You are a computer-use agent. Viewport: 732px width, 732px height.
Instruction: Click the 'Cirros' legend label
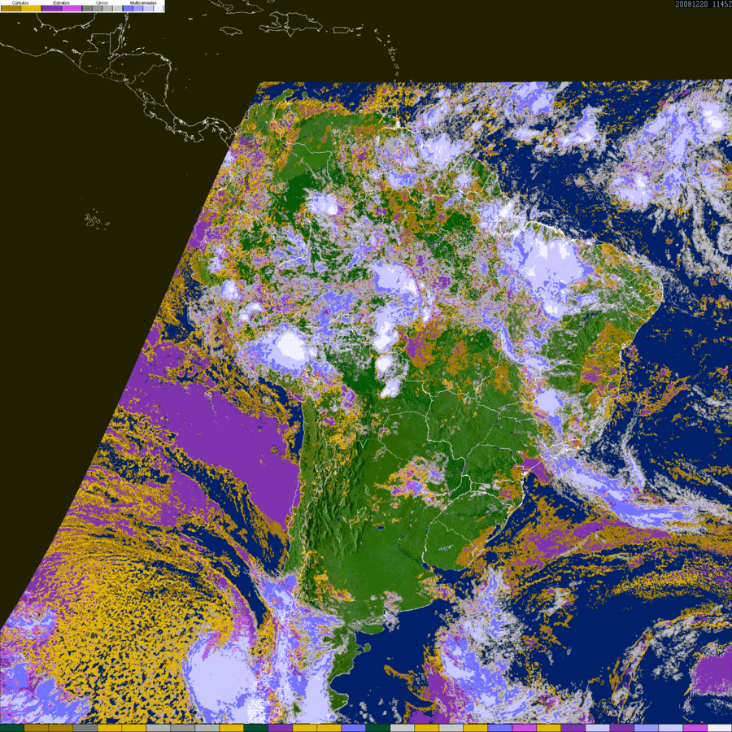pyautogui.click(x=102, y=2)
